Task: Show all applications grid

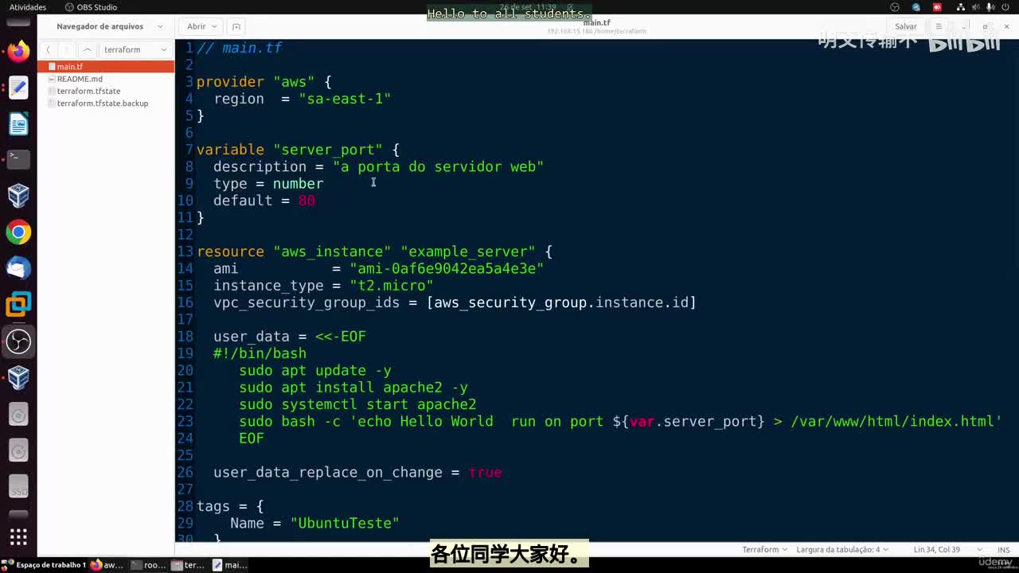Action: [x=18, y=536]
